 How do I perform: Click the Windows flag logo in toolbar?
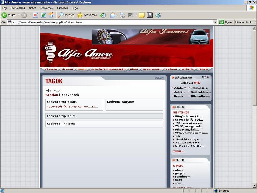tap(252, 8)
